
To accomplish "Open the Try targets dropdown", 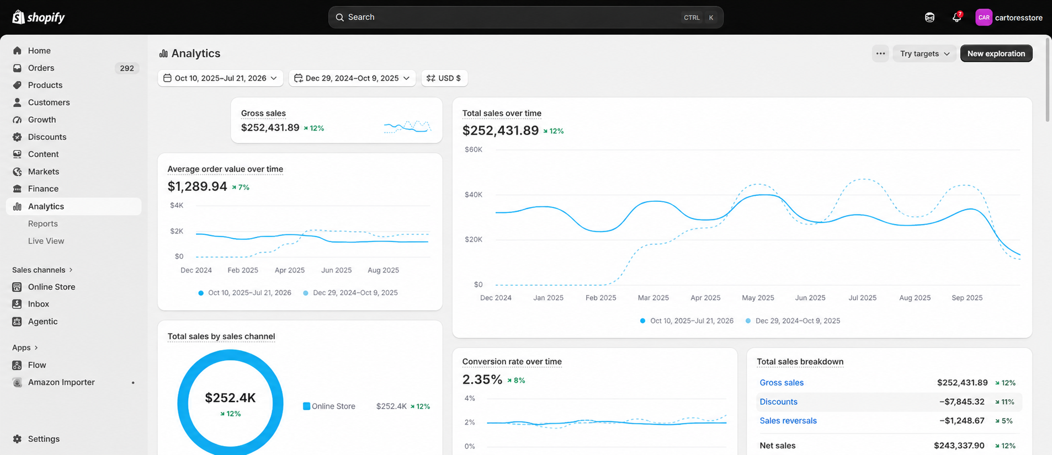I will coord(925,53).
